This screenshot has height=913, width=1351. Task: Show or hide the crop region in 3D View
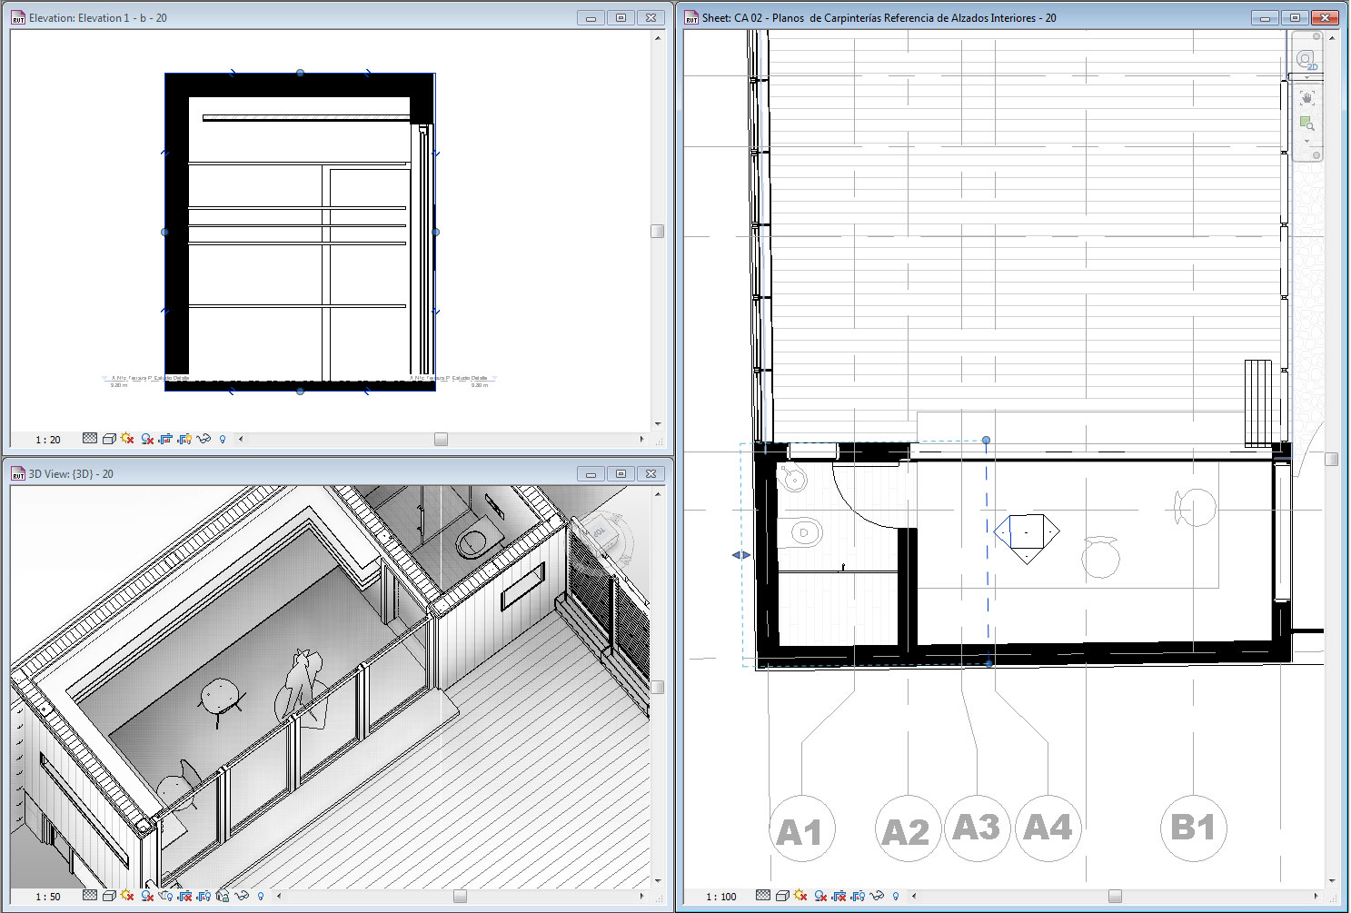point(204,896)
